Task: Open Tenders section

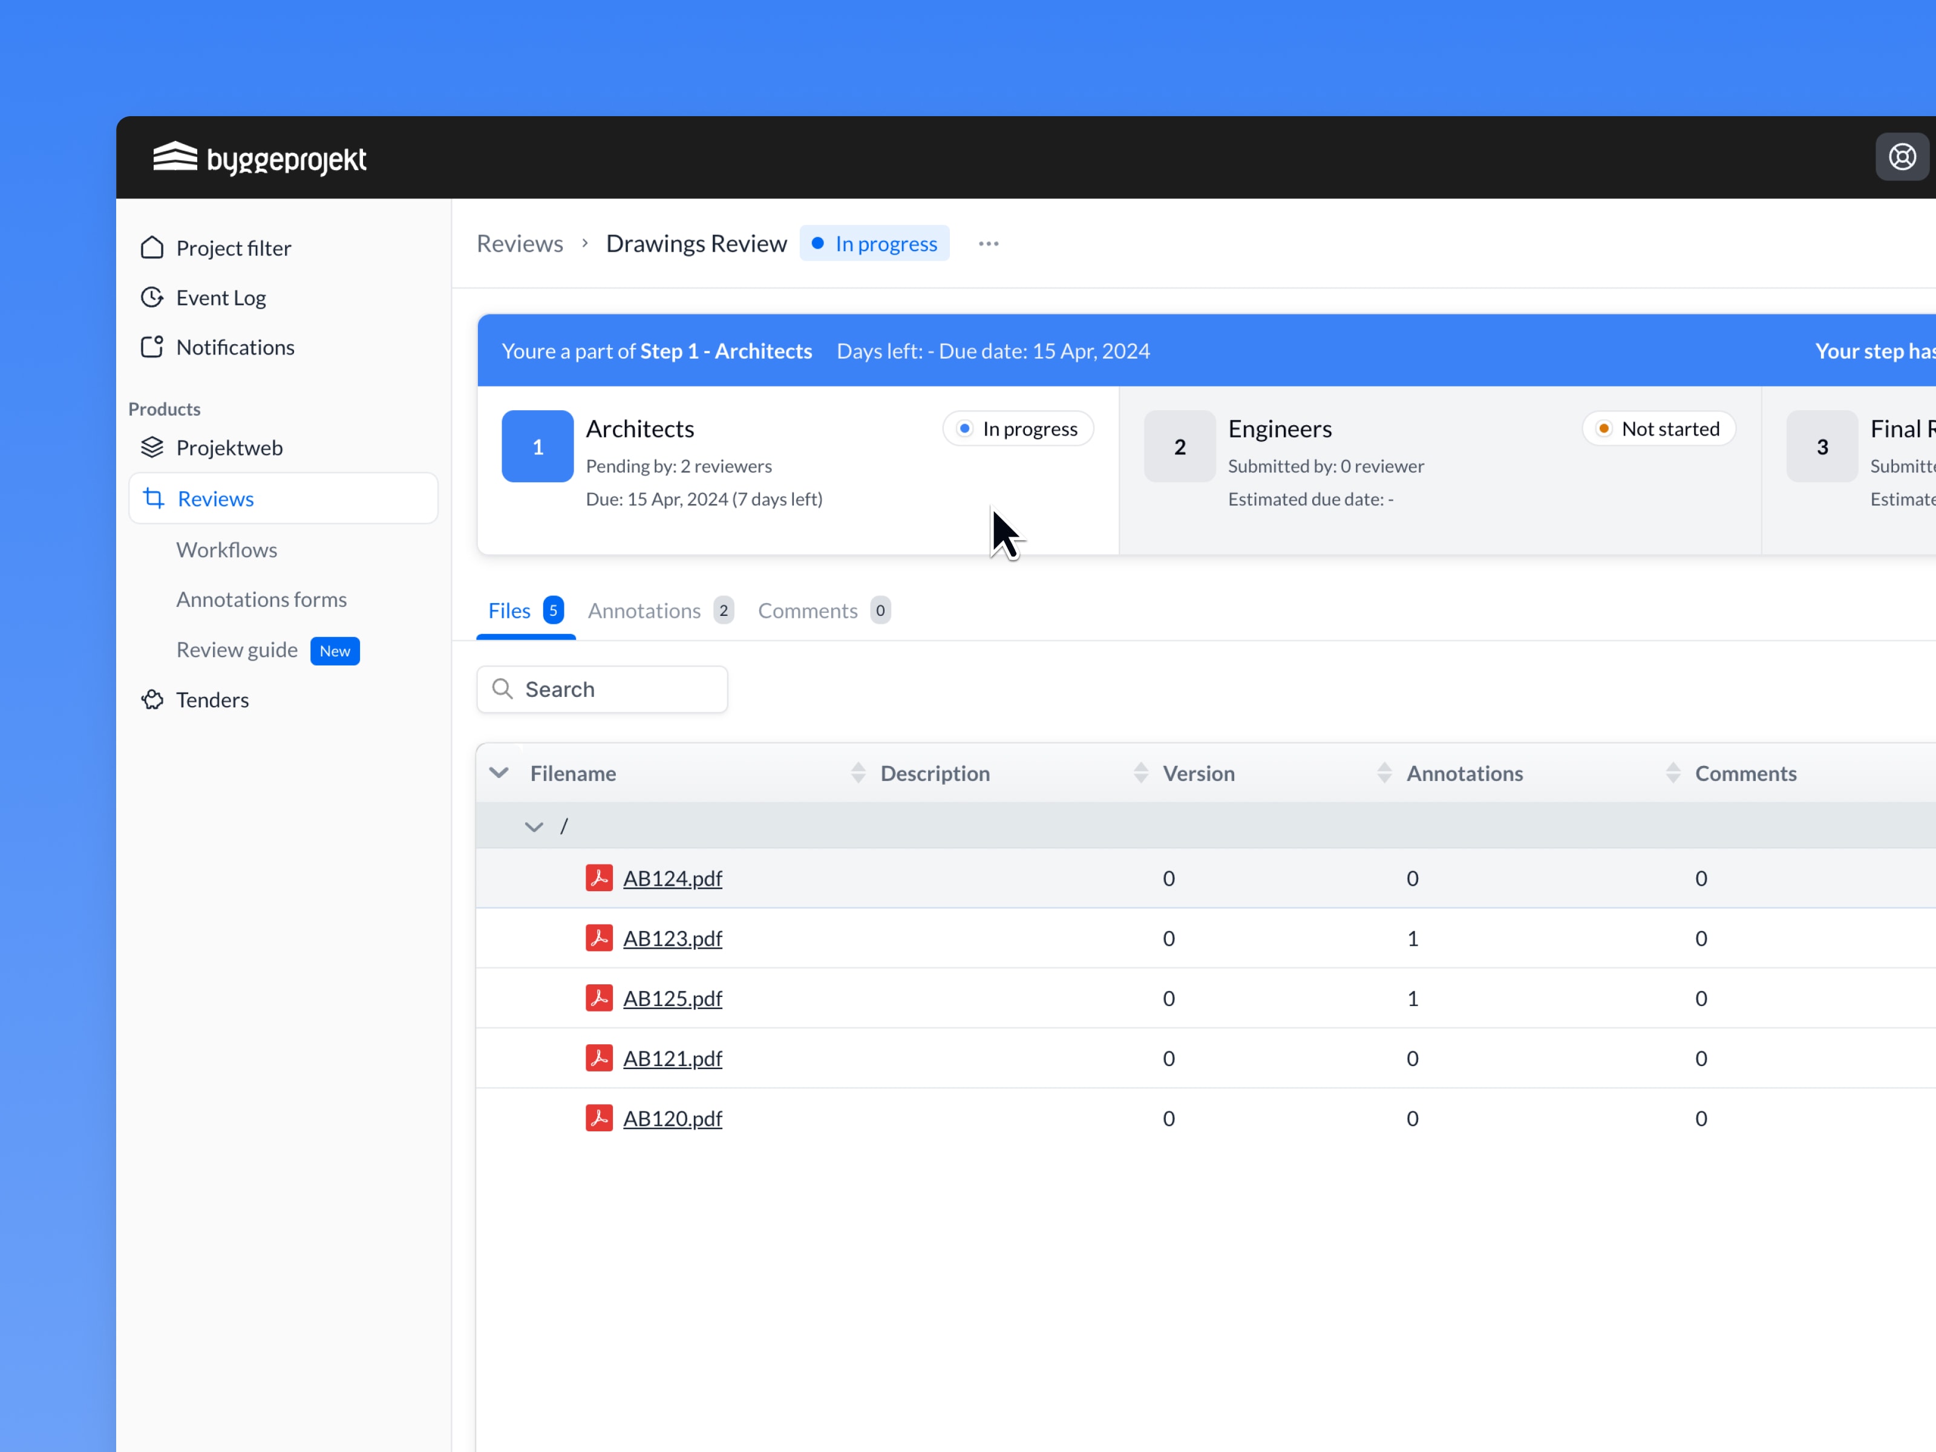Action: [x=212, y=699]
